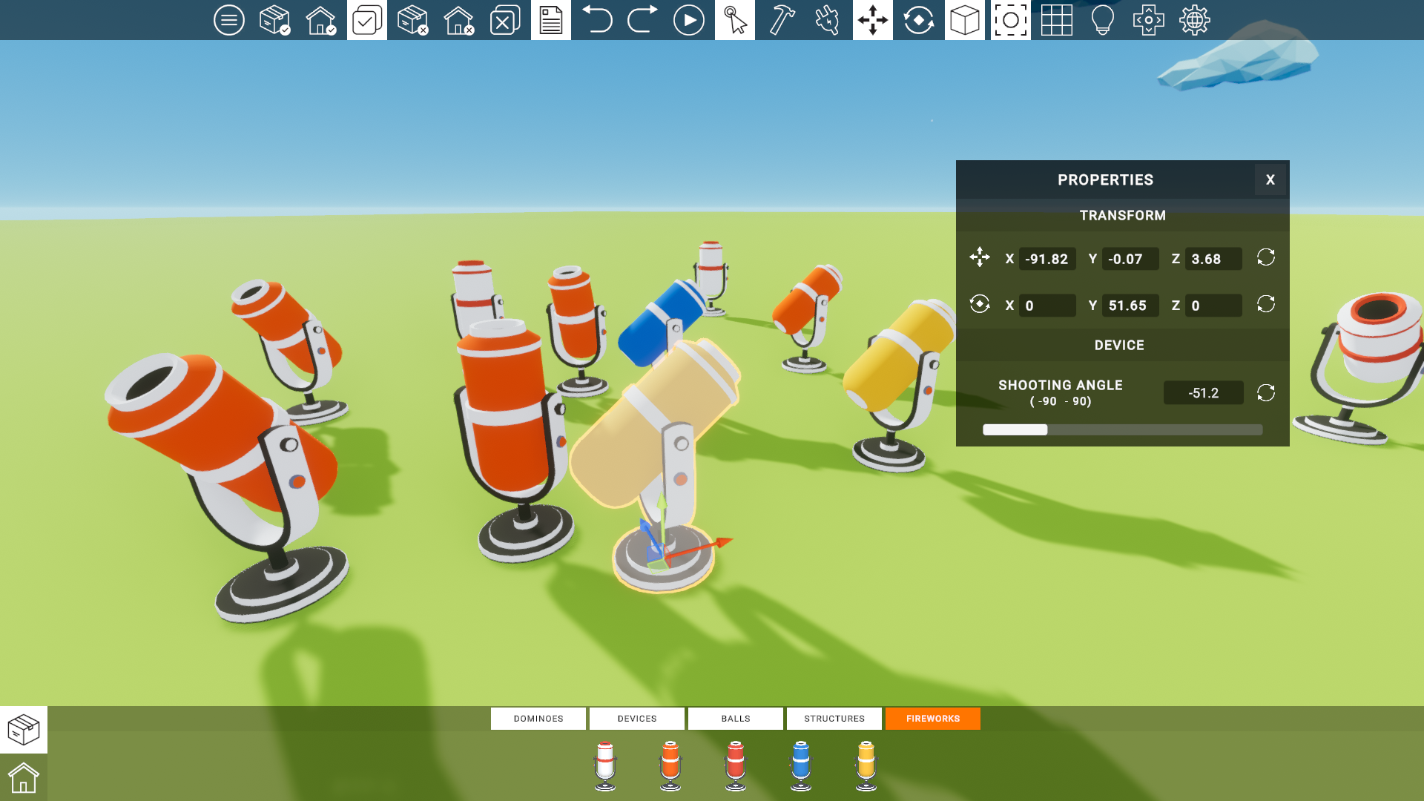Pick the blue firework cannon thumbnail

coord(801,766)
